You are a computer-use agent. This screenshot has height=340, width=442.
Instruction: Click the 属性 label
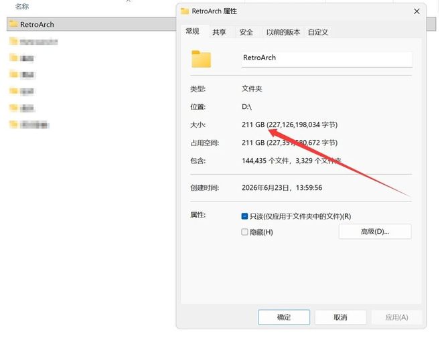pos(198,215)
